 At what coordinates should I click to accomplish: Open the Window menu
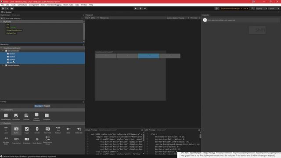point(84,5)
